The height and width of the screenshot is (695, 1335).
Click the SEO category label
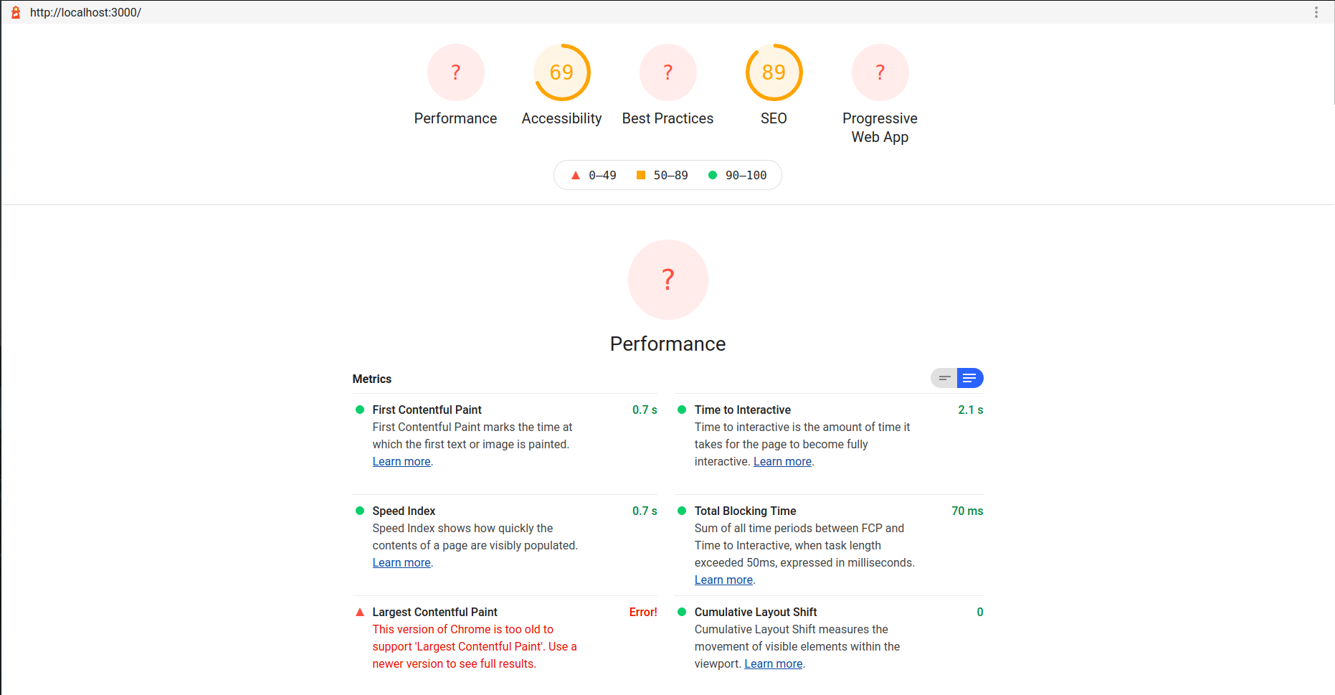[774, 118]
